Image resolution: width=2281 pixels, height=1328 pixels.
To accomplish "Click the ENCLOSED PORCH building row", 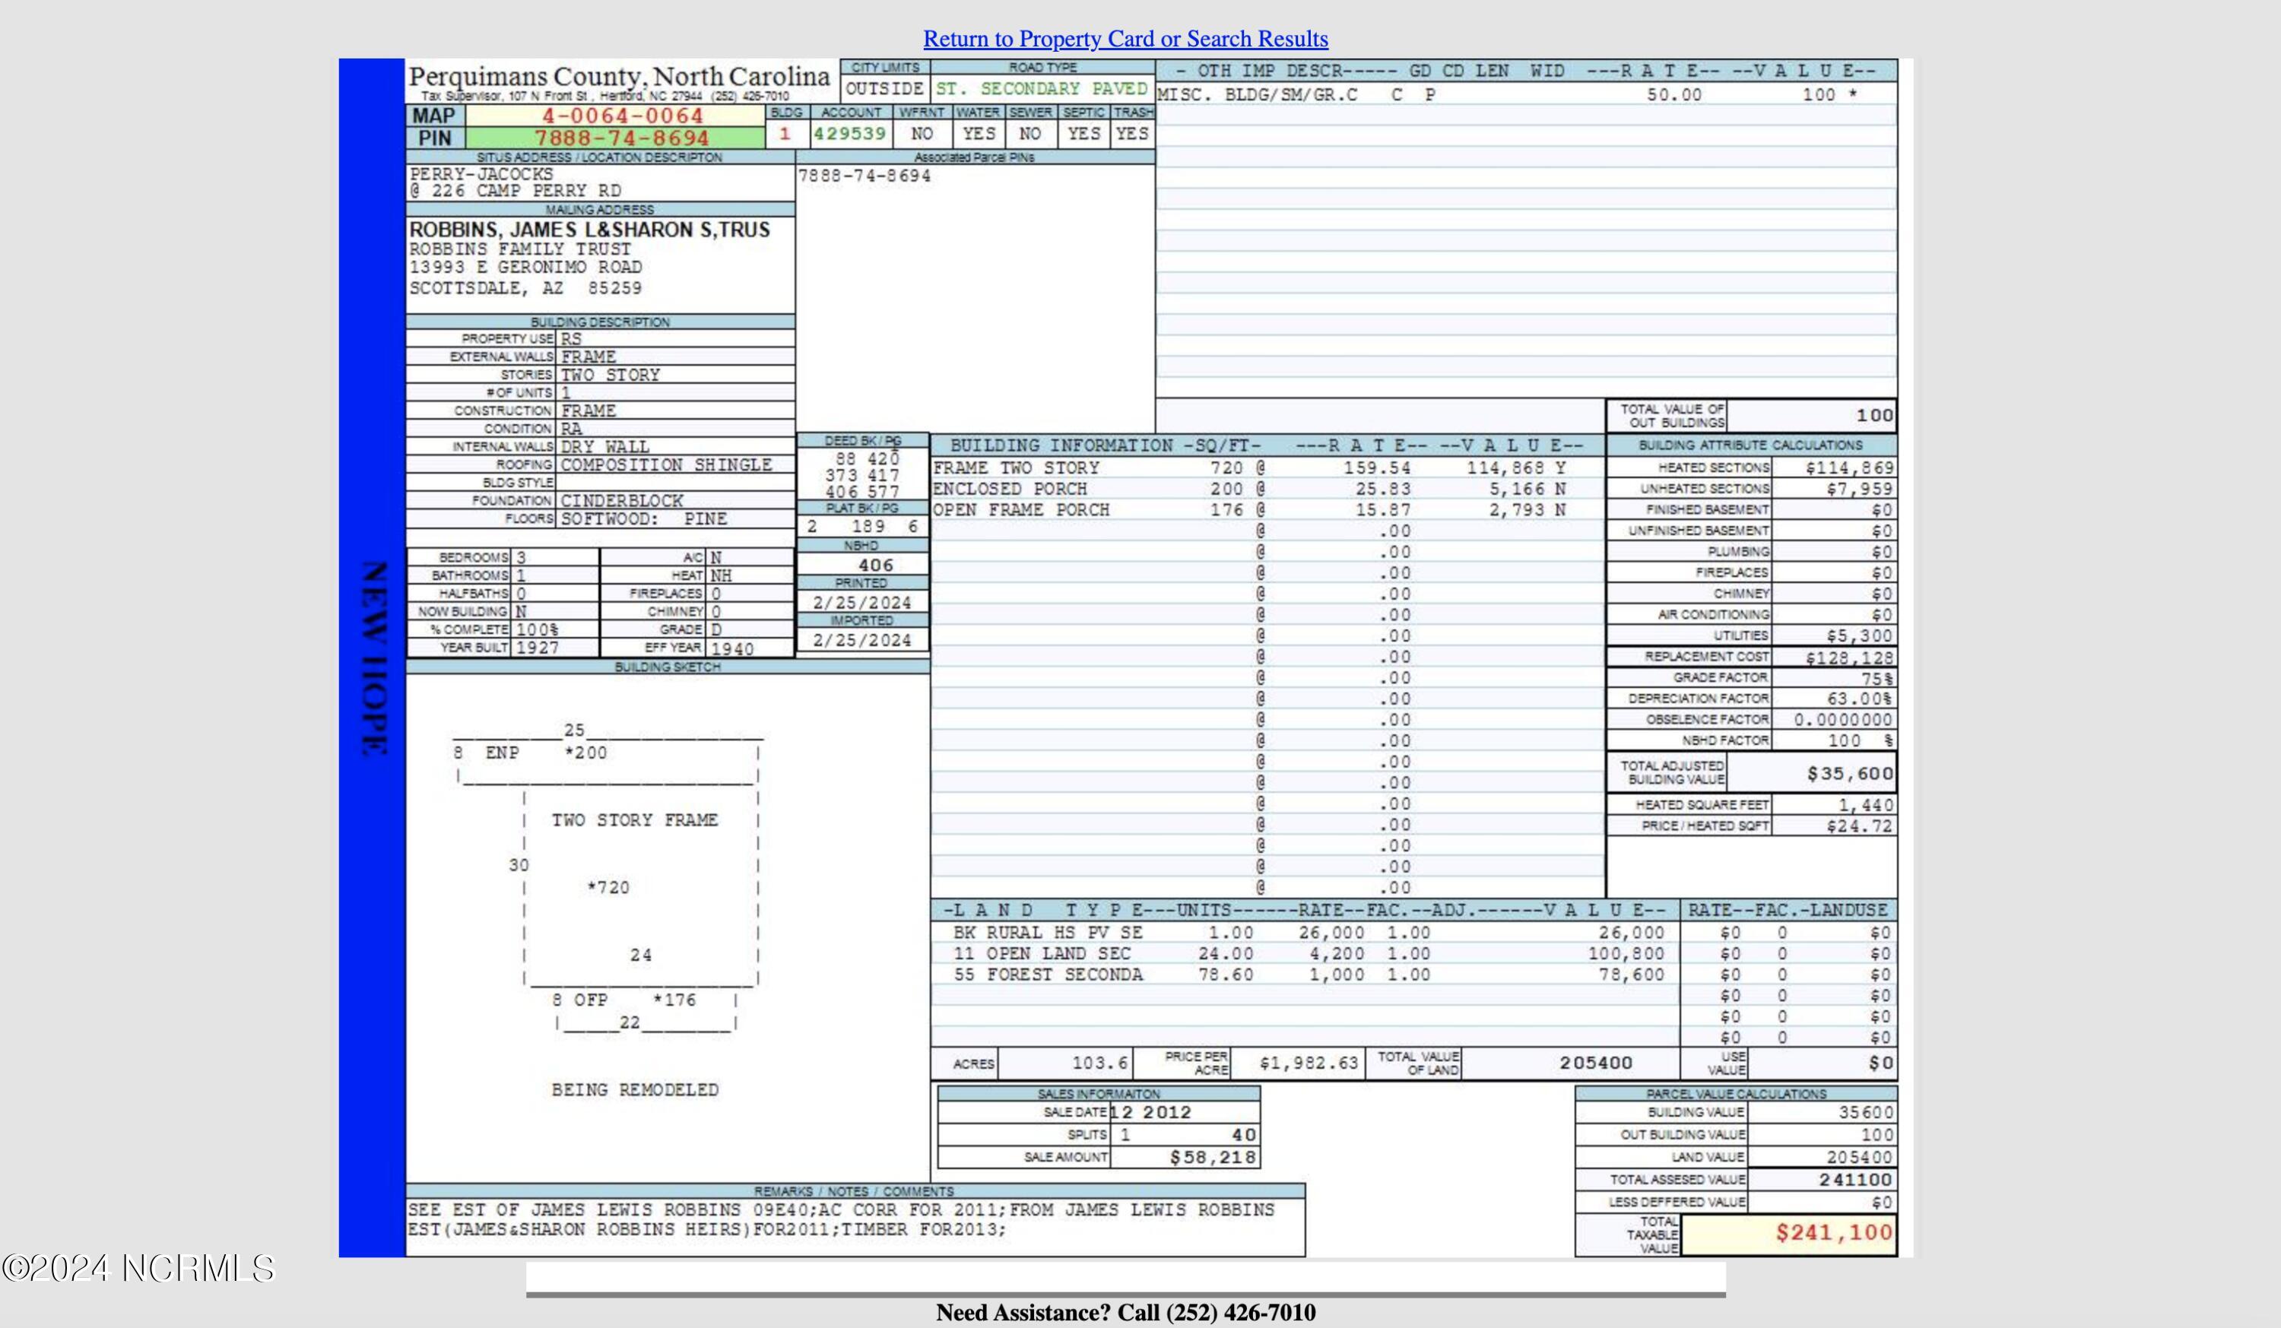I will pos(1267,489).
